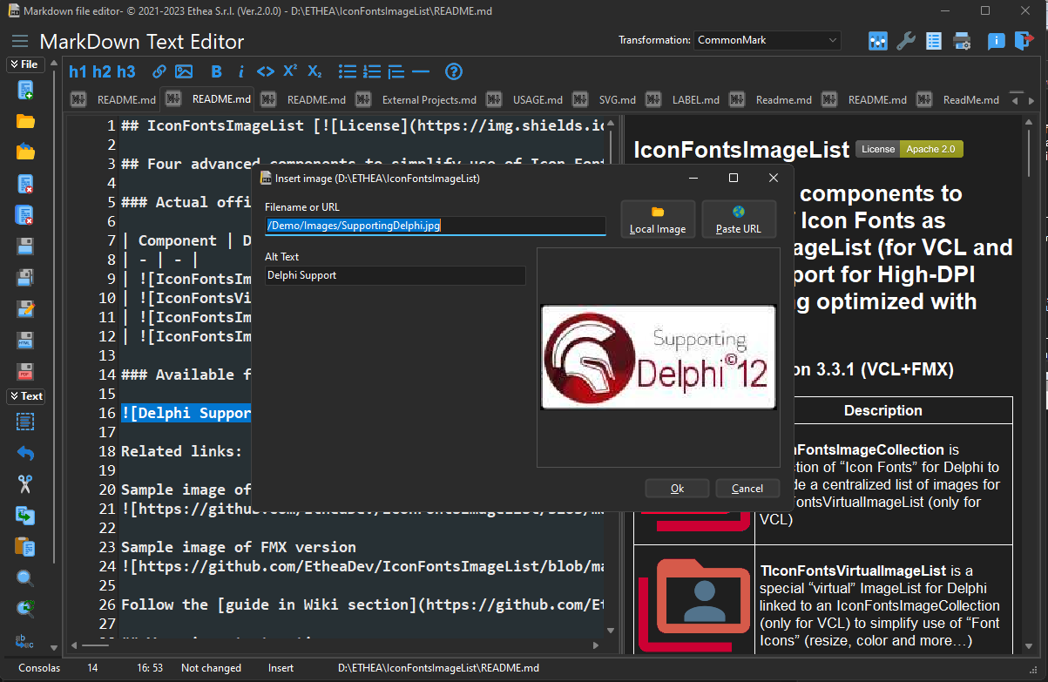Click the Alt Text field

point(396,275)
